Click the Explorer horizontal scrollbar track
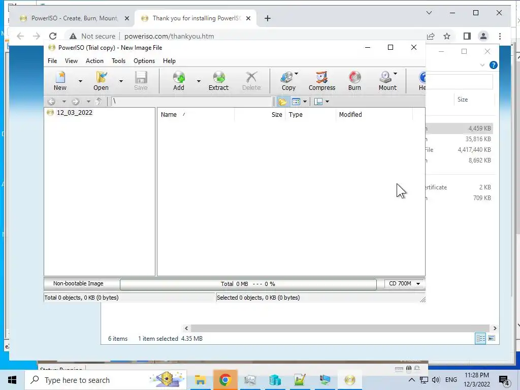The height and width of the screenshot is (390, 520). tap(340, 328)
